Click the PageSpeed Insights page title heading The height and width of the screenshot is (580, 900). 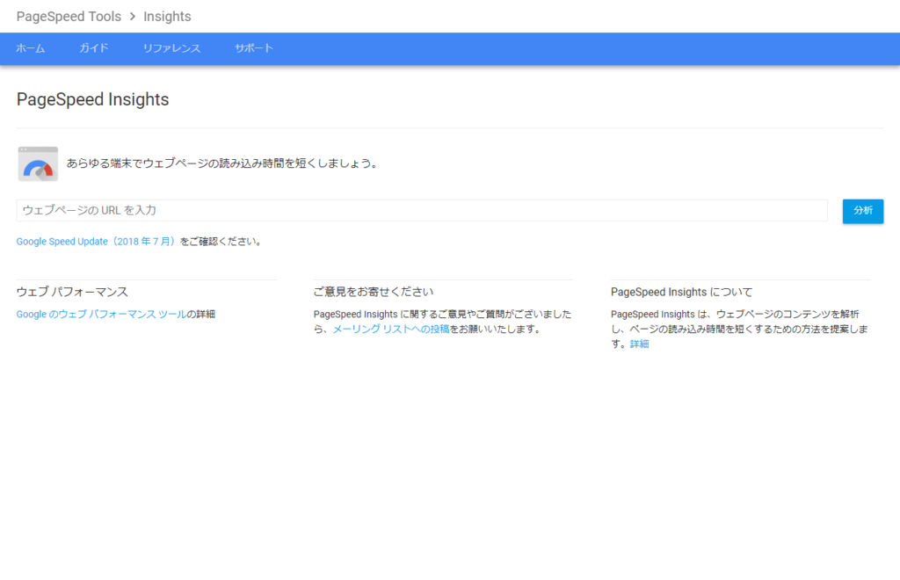92,99
